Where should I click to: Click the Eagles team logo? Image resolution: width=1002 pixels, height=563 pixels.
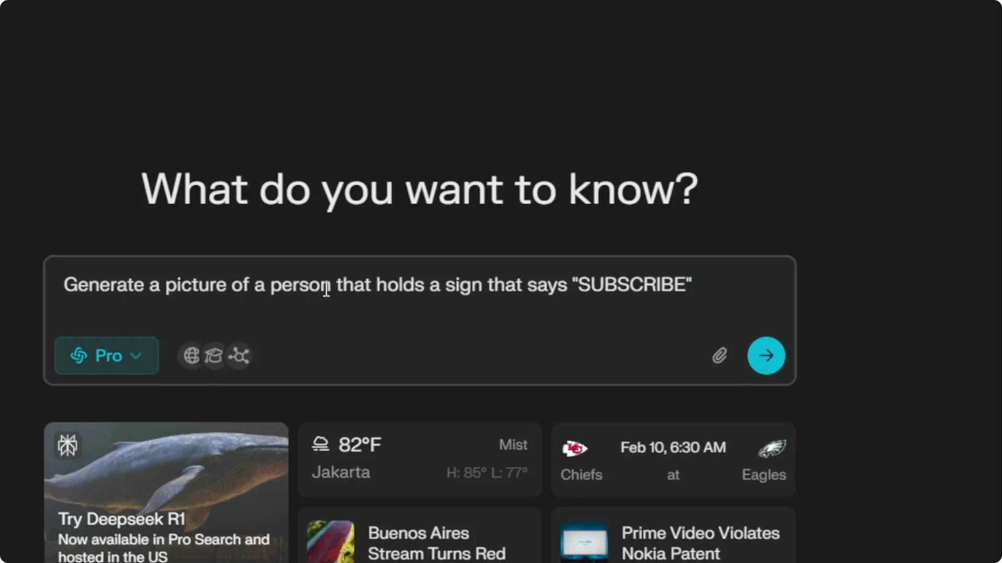[772, 448]
